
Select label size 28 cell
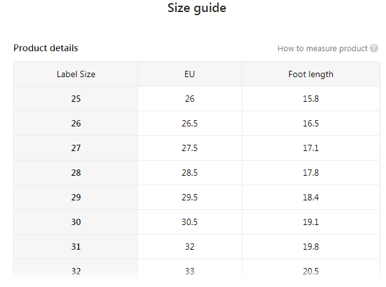[76, 173]
